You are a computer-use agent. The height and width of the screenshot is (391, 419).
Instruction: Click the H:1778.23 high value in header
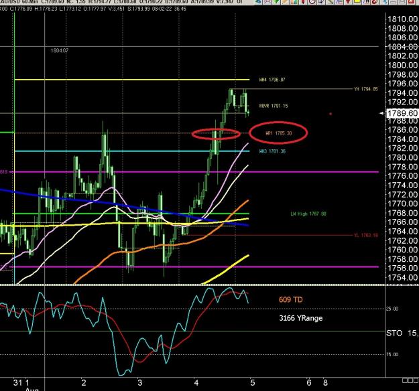point(46,9)
